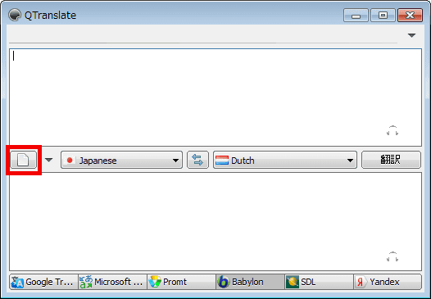
Task: Select the Microsoft translator service tab
Action: click(x=112, y=282)
